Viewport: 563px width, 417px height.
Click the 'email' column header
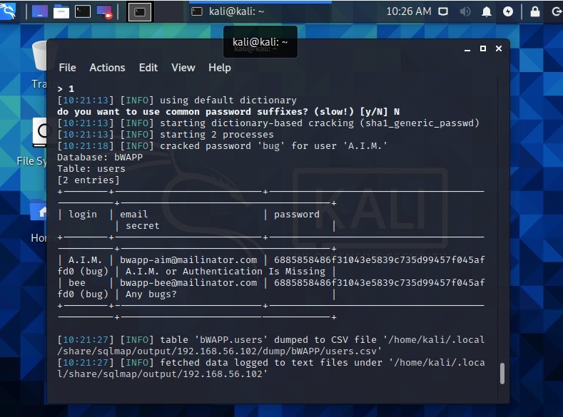pyautogui.click(x=134, y=215)
